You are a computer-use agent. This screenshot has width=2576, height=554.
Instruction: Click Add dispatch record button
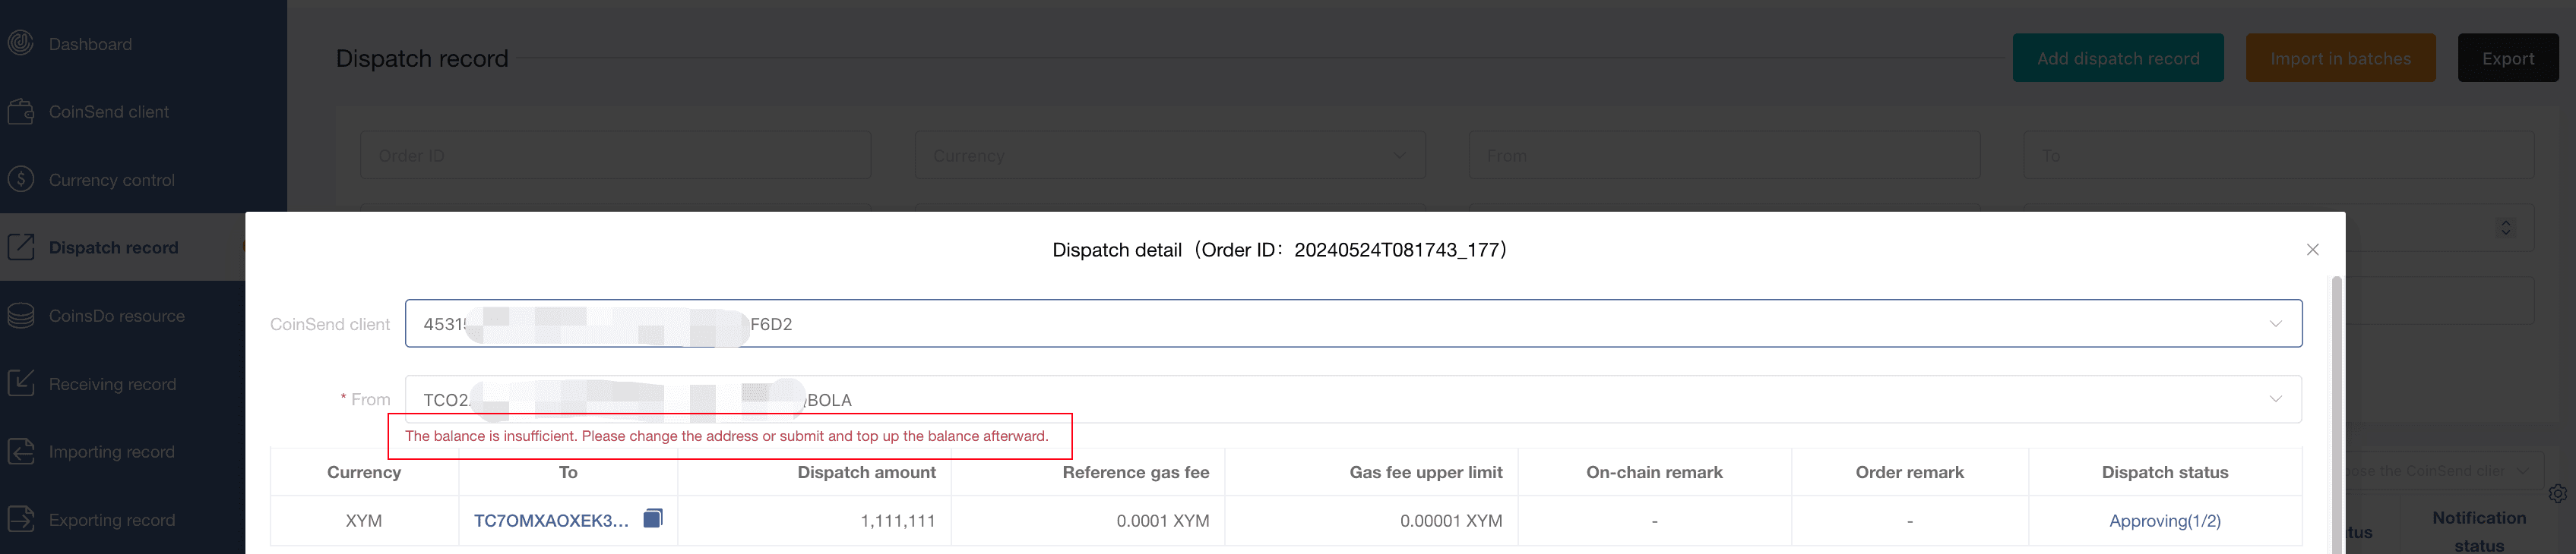tap(2117, 59)
